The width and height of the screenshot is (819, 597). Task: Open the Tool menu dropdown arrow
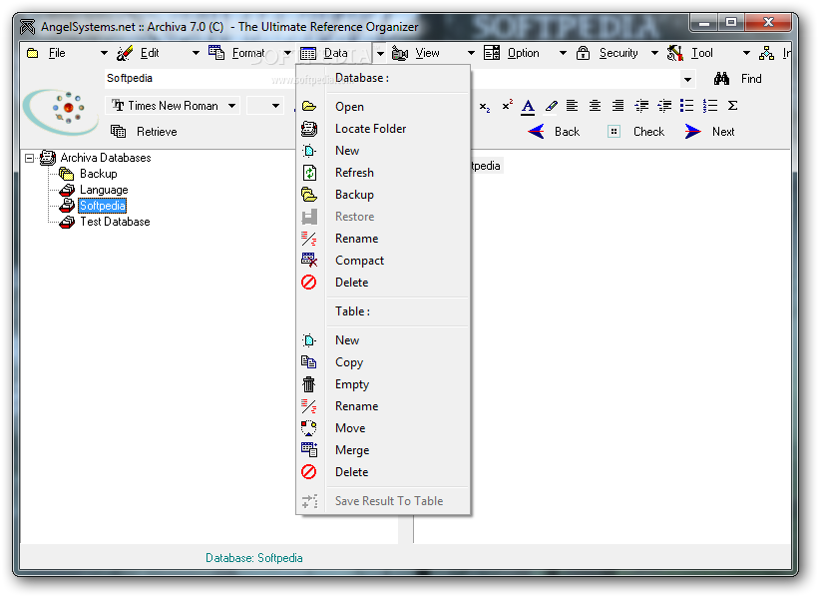746,53
